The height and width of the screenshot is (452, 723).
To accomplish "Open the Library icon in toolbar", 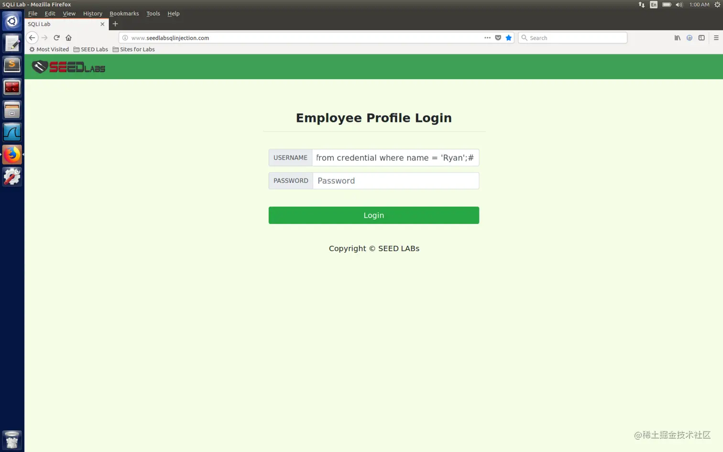I will [x=678, y=38].
